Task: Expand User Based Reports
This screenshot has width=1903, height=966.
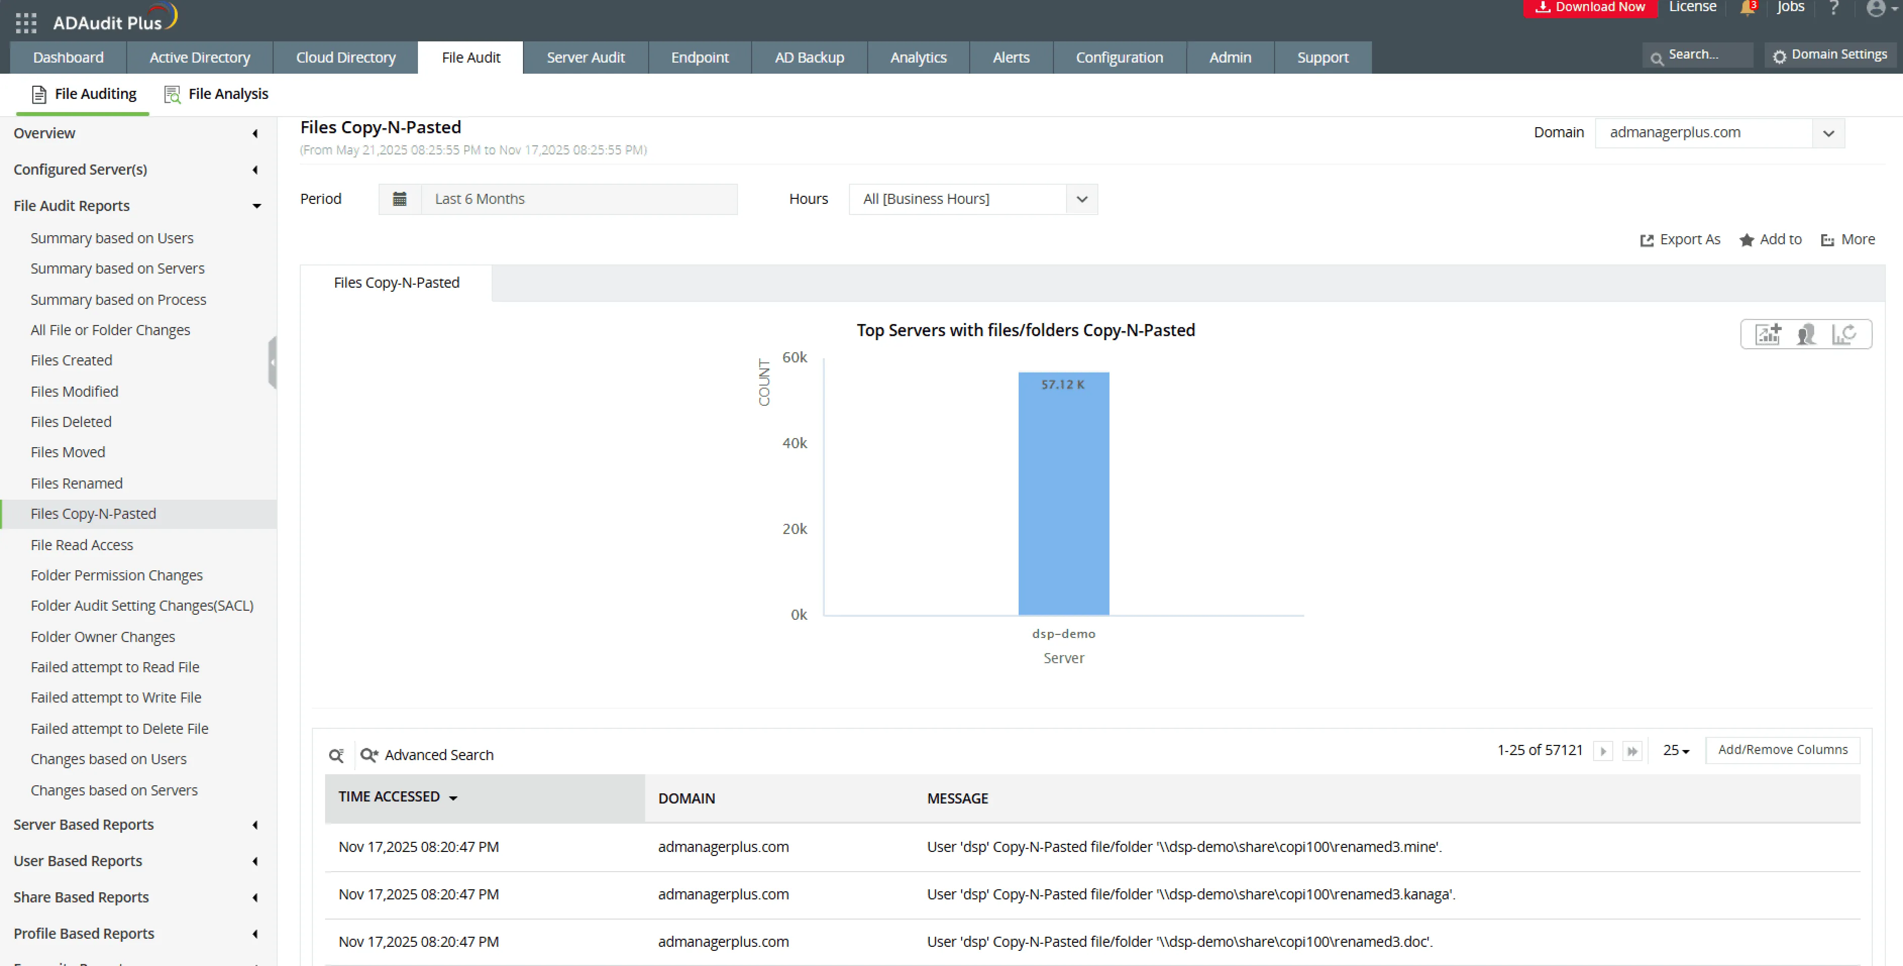Action: coord(137,861)
